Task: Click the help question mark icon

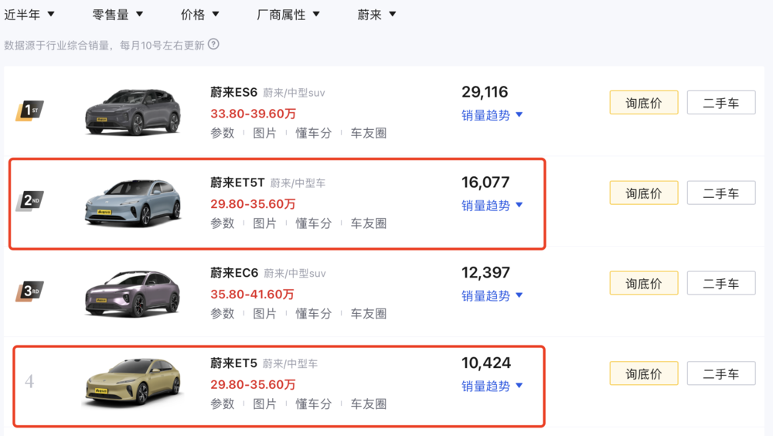Action: (213, 44)
